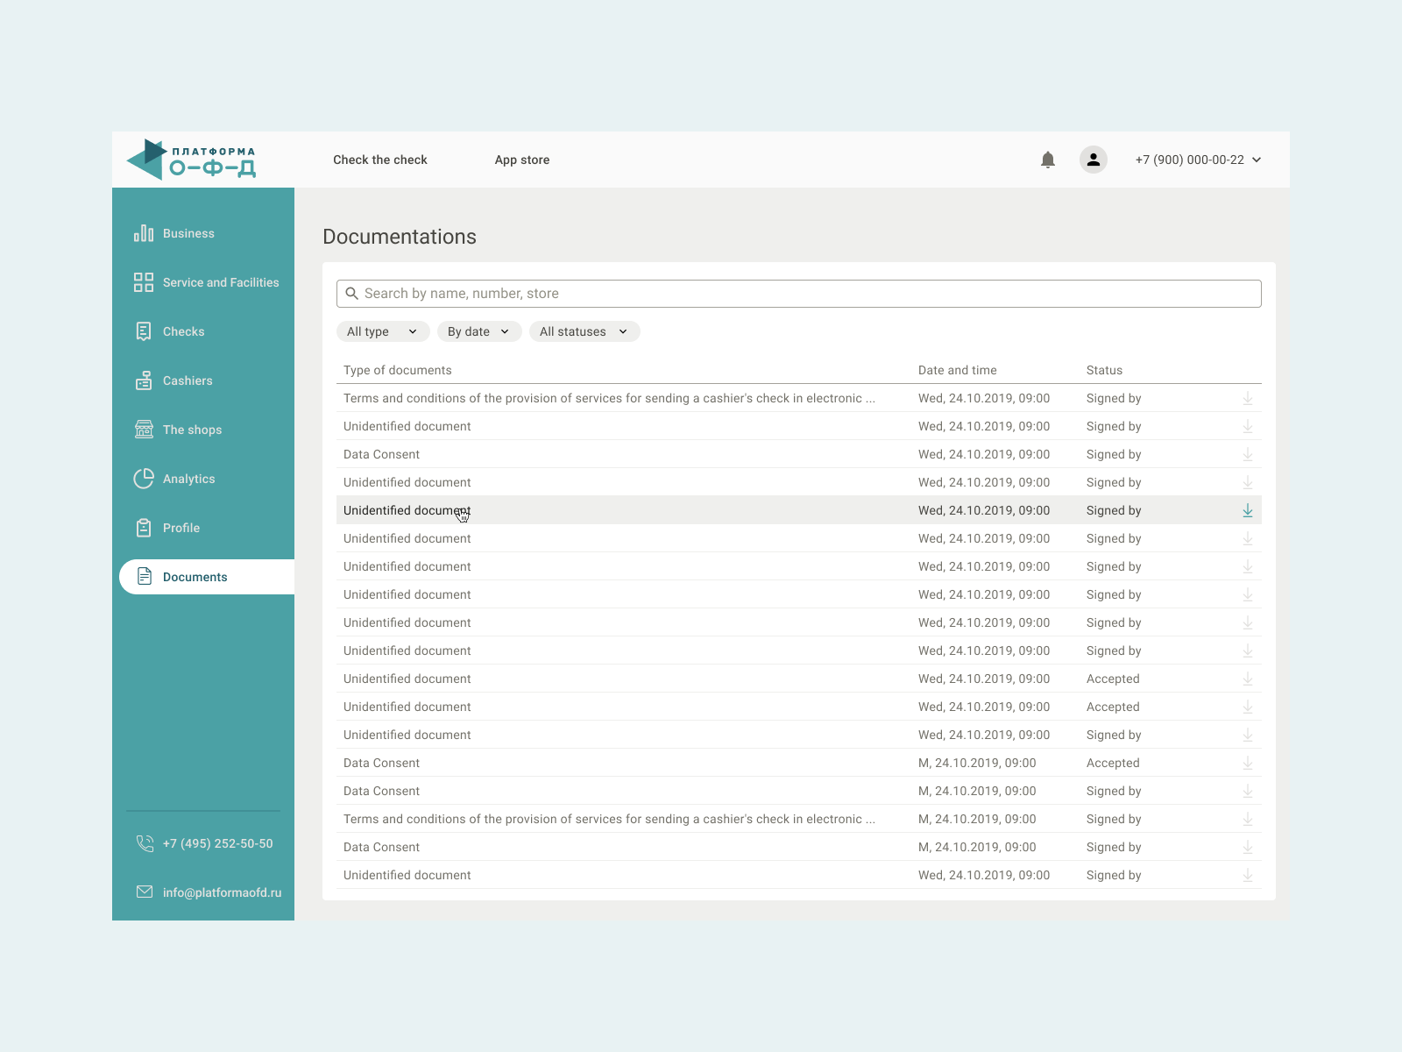Select Service and Facilities in sidebar
The image size is (1402, 1052).
tap(220, 282)
